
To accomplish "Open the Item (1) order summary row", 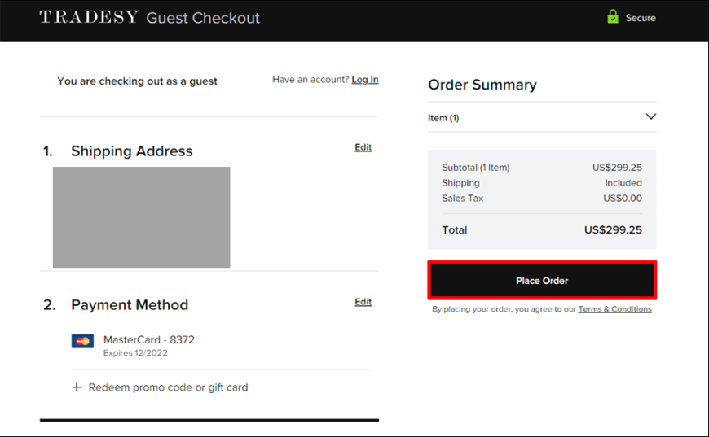I will point(542,117).
